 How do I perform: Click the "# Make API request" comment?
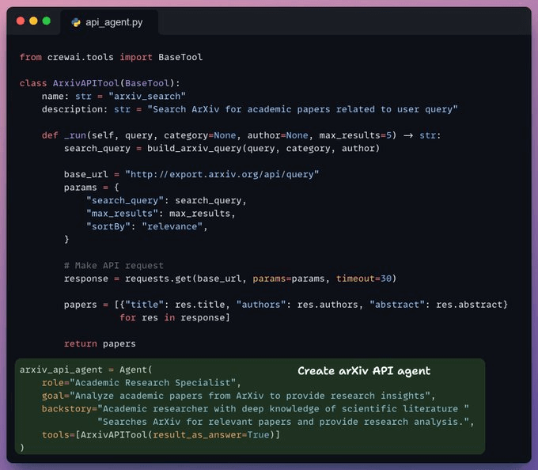point(114,265)
